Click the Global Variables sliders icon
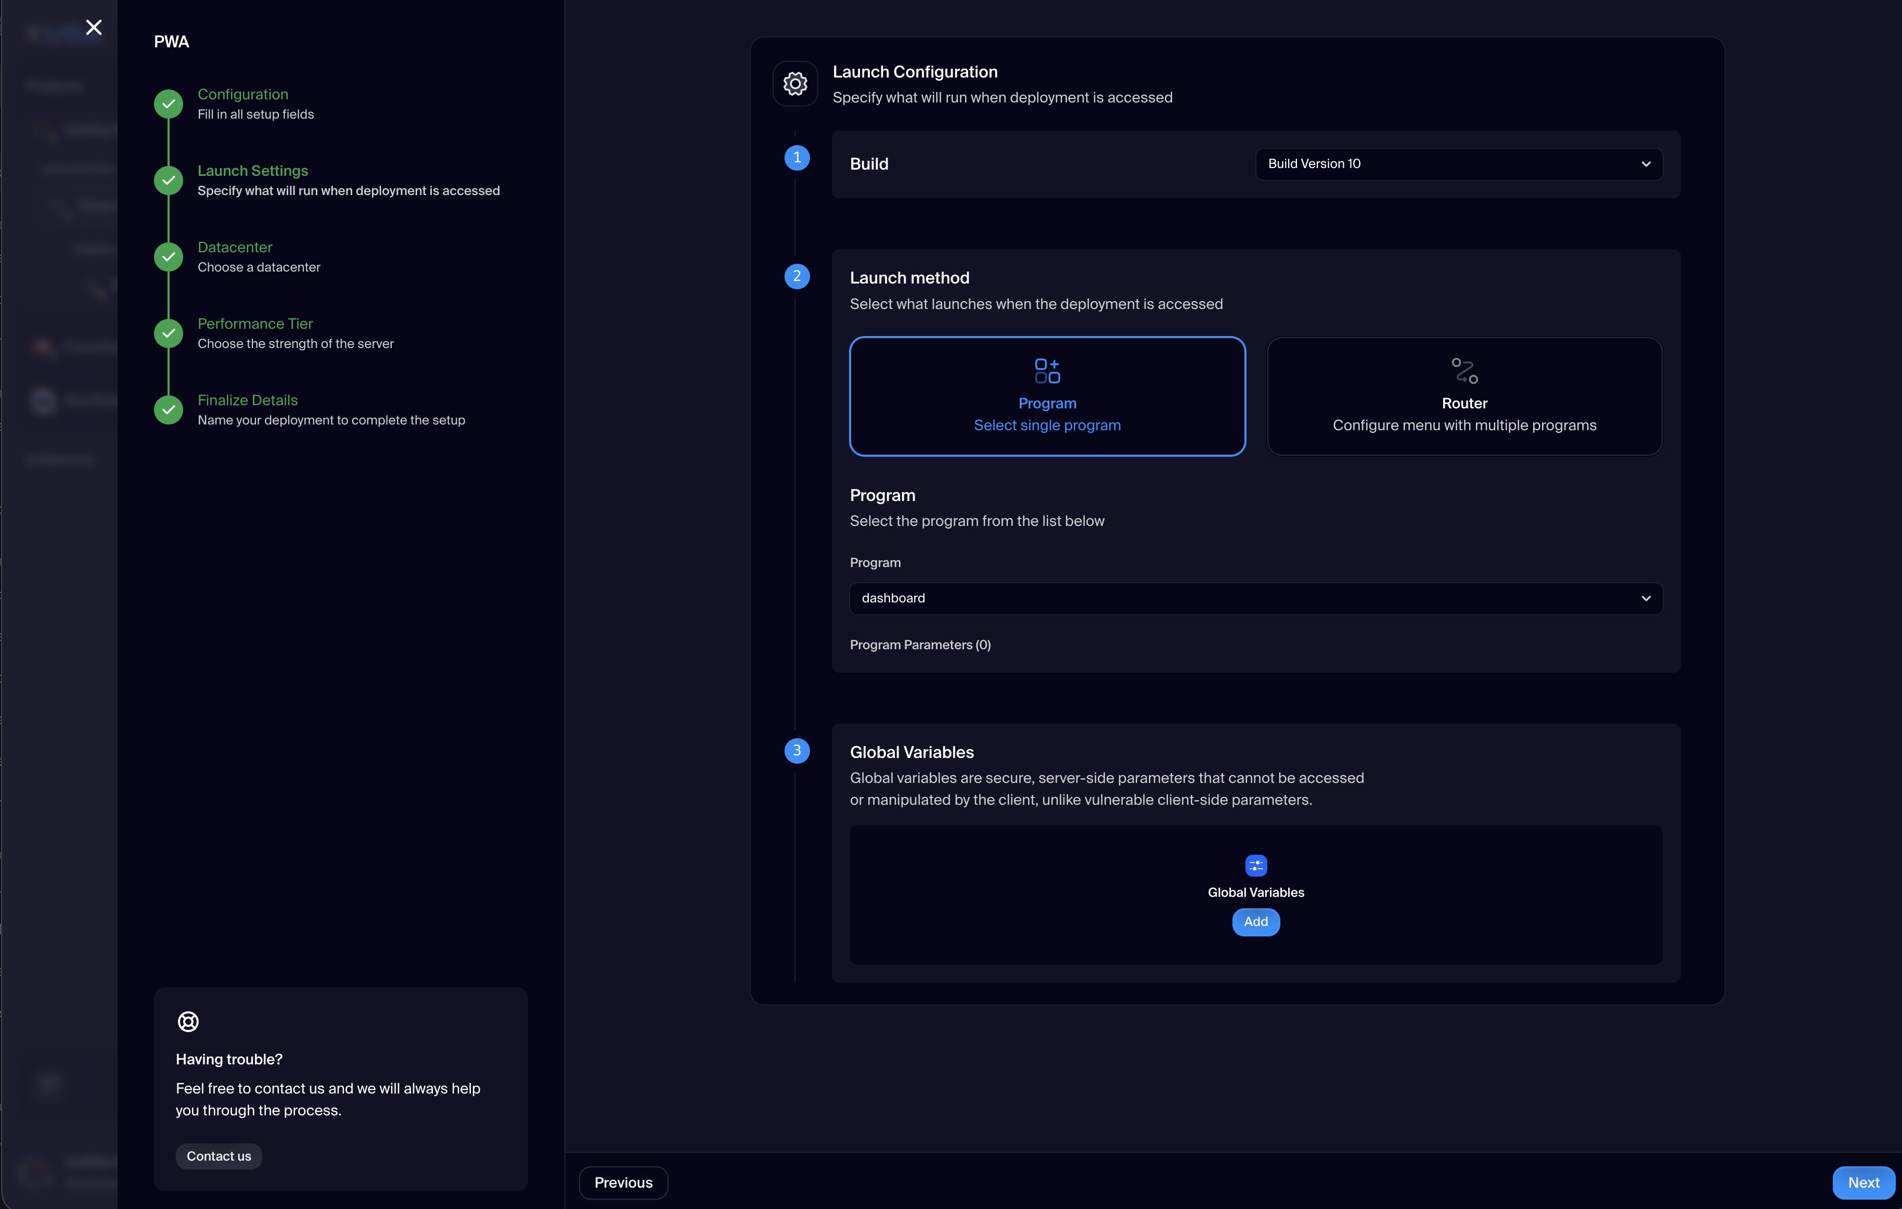This screenshot has height=1209, width=1902. click(1255, 866)
